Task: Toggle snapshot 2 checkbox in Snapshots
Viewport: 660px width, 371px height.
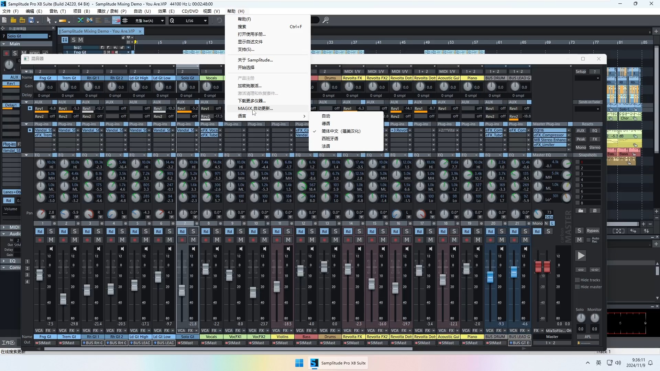Action: click(x=578, y=168)
